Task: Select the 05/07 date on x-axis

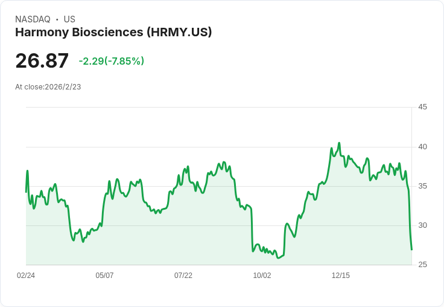Action: (104, 276)
